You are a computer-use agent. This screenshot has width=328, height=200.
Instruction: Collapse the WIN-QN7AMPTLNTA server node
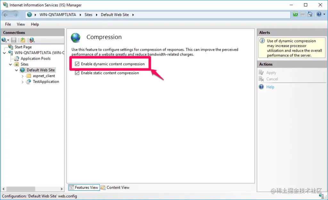click(4, 53)
